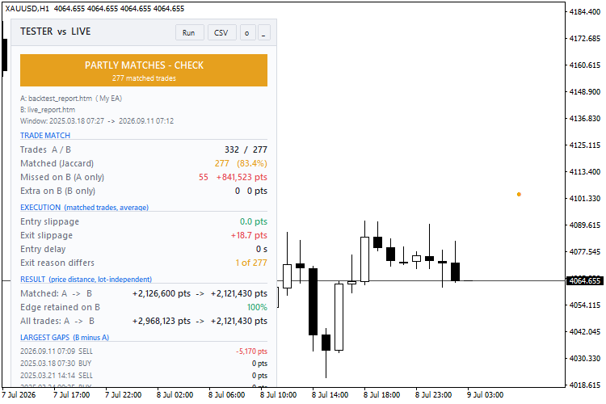Click the 2025.03.21 14:14 SELL gap row

coord(144,376)
